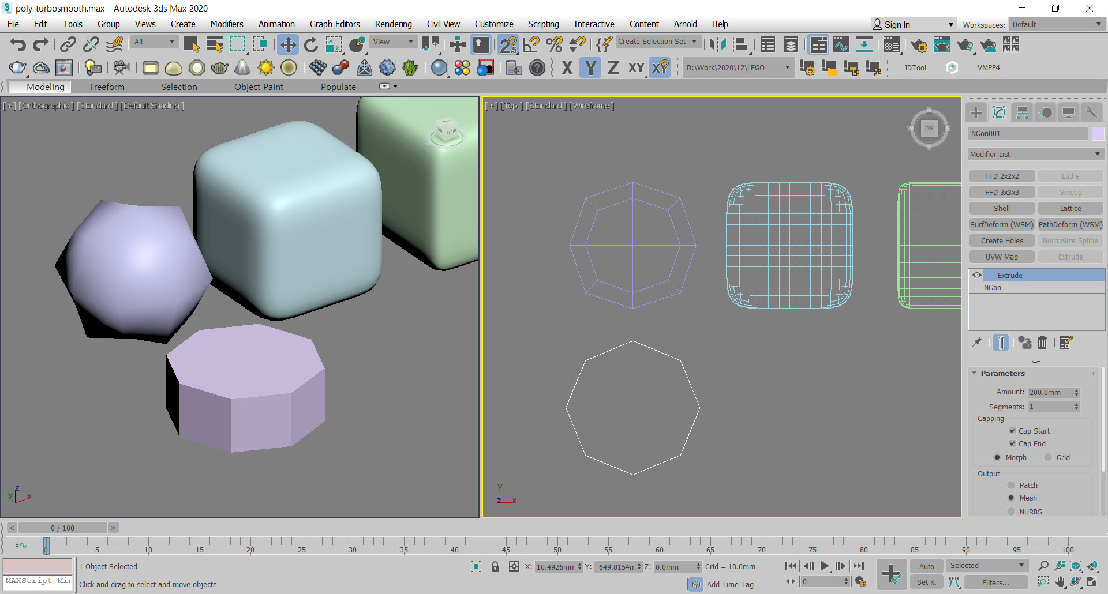
Task: Open the Modifier List dropdown
Action: (1036, 154)
